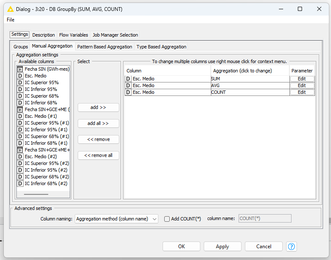
Task: Open the File menu
Action: point(11,20)
